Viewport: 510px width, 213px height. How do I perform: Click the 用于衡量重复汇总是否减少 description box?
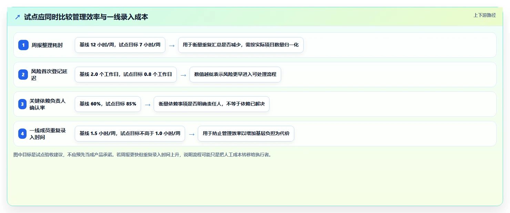click(241, 45)
